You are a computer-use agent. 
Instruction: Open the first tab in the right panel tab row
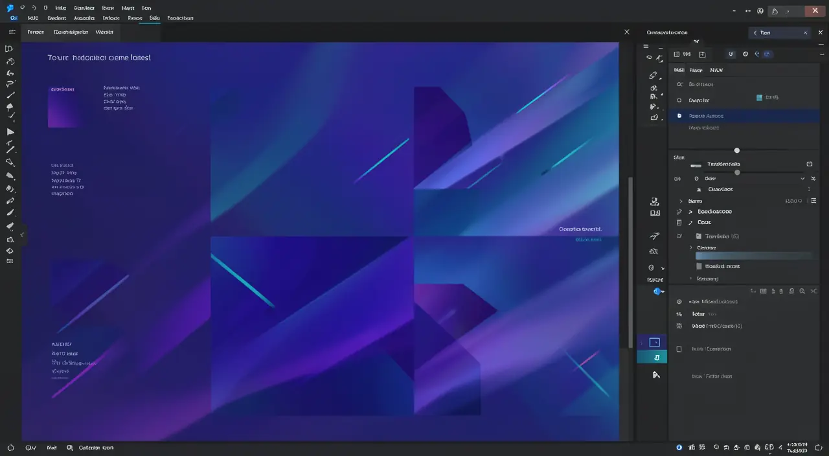click(679, 70)
